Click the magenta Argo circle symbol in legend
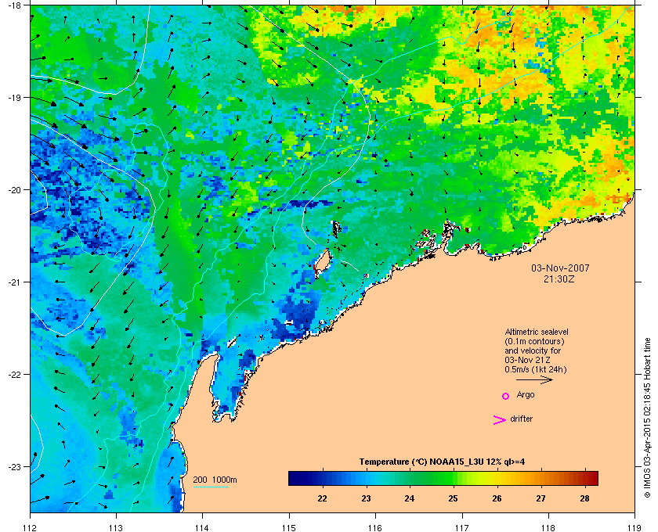 [x=506, y=396]
